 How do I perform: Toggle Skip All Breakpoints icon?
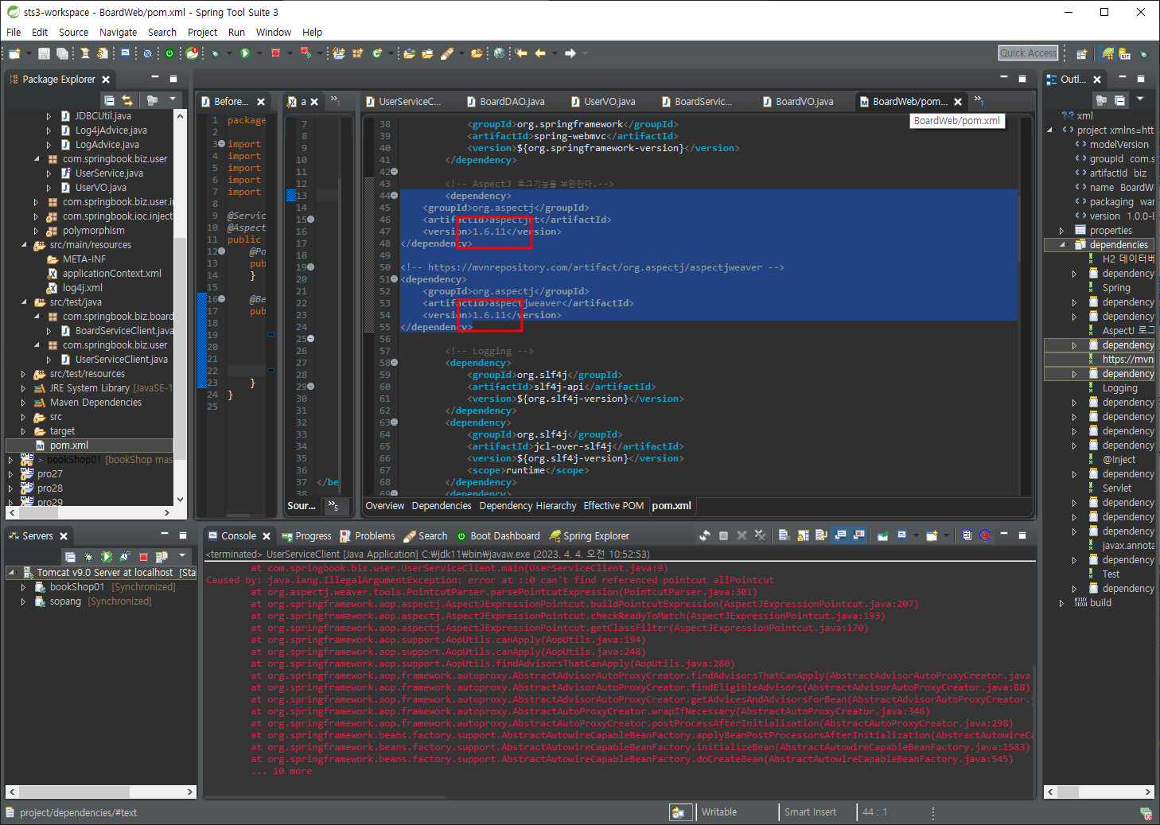click(147, 53)
